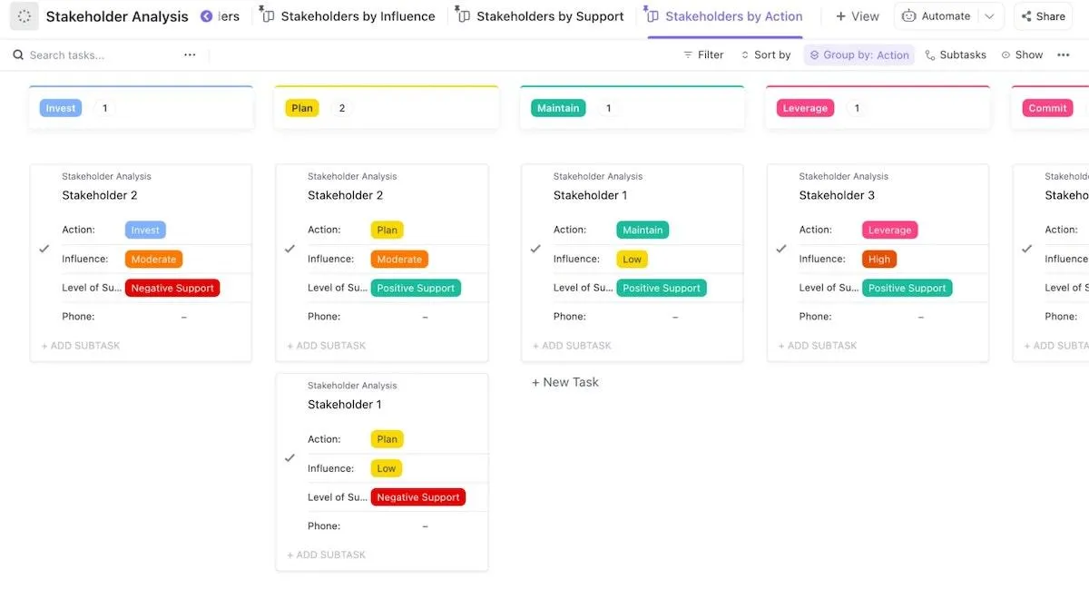Switch to Stakeholders by Support tab
The width and height of the screenshot is (1089, 599).
[x=540, y=16]
